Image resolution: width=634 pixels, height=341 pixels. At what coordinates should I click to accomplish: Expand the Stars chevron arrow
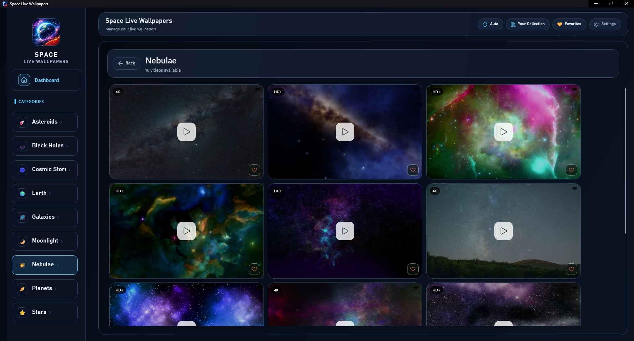(50, 313)
